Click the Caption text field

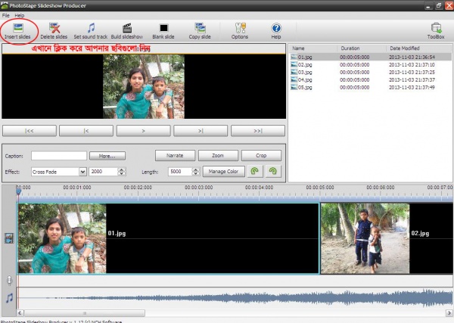click(x=58, y=156)
